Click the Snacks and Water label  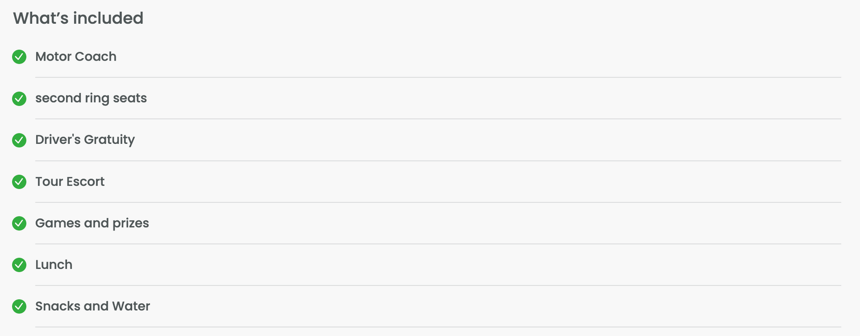tap(93, 306)
